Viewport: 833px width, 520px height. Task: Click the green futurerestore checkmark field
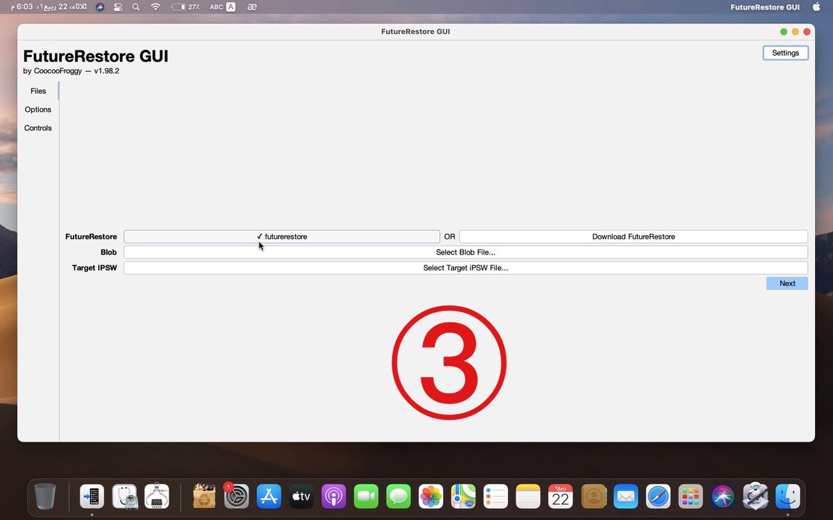282,236
